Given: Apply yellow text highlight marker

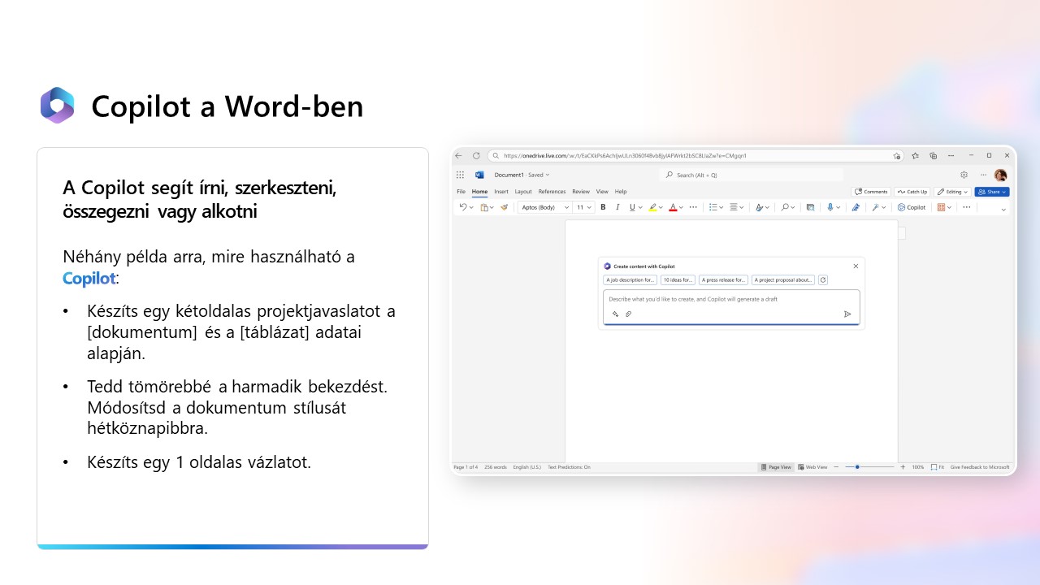Looking at the screenshot, I should [x=653, y=207].
